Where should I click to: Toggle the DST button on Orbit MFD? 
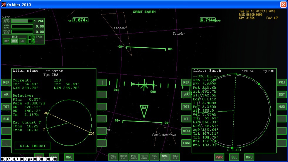click(x=282, y=94)
